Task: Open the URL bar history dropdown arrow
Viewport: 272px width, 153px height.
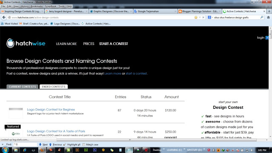Action: coord(200,17)
